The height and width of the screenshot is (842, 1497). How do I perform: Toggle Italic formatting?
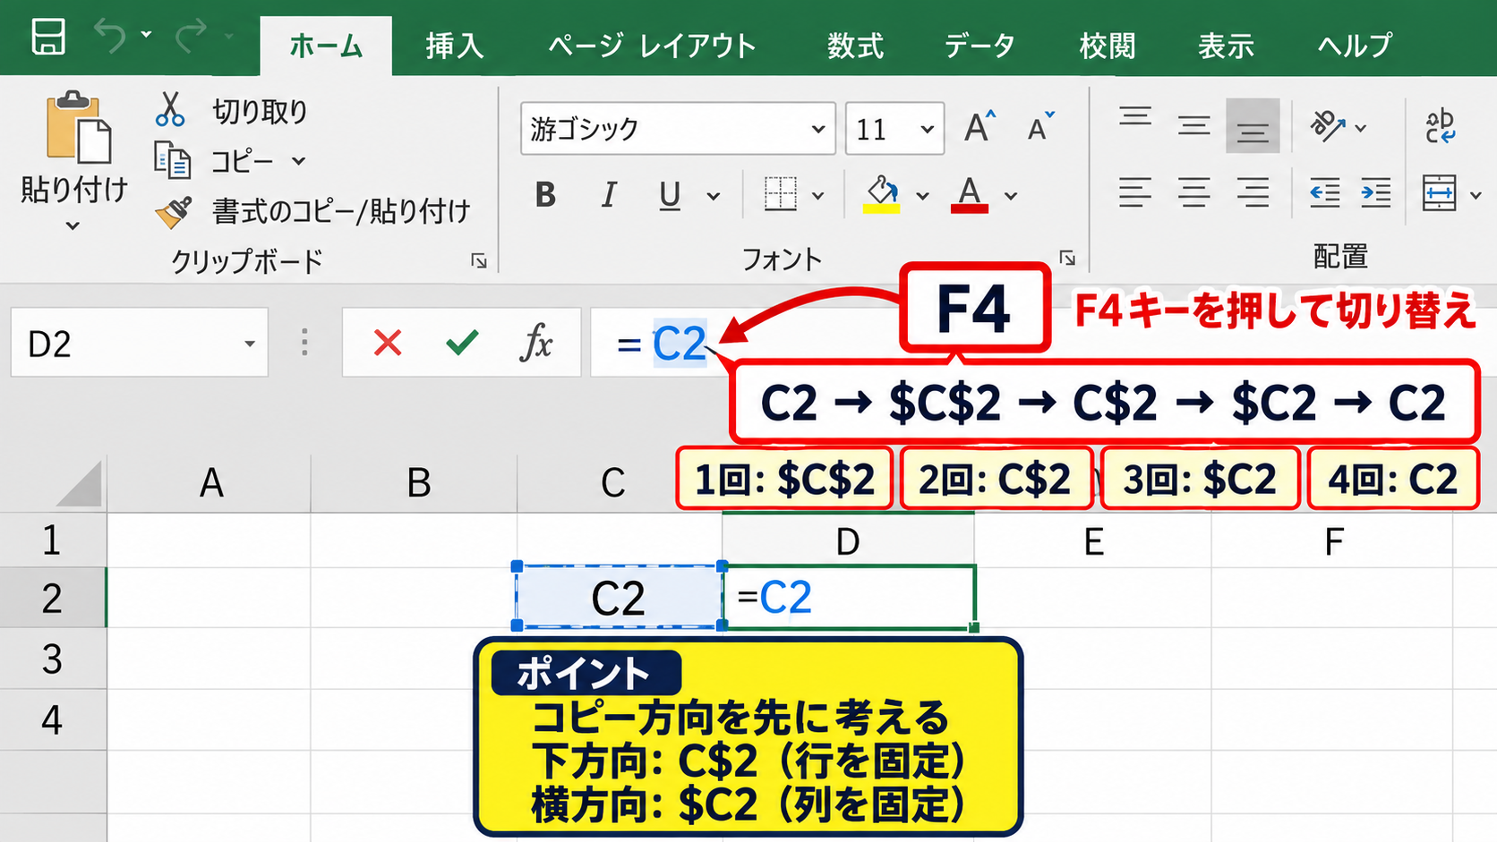point(609,194)
